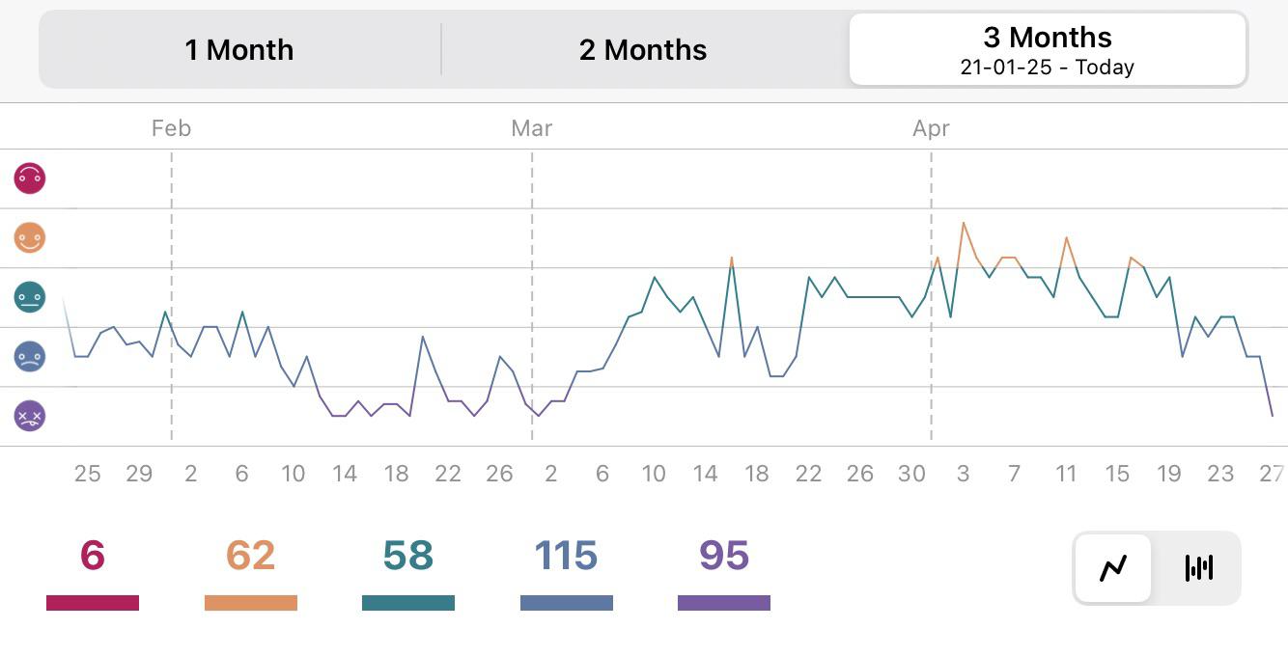
Task: Switch to line chart view
Action: (1113, 568)
